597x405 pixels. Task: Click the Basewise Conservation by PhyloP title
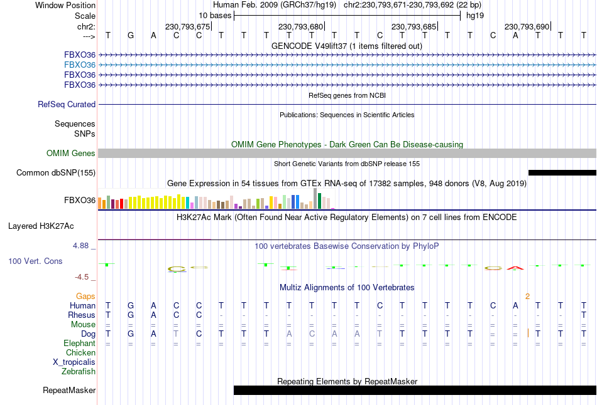coord(347,246)
